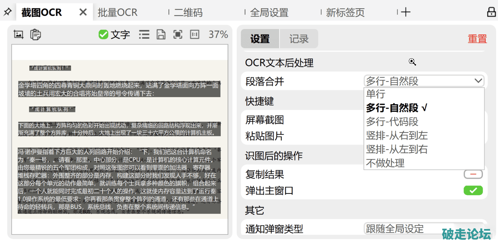Toggle the 文字 checkbox
498x242 pixels.
[104, 34]
